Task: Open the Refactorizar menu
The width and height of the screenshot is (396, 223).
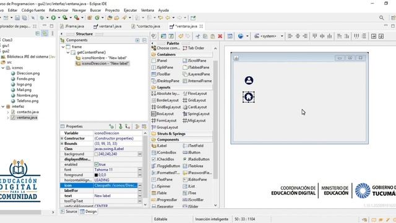Action: click(x=59, y=10)
